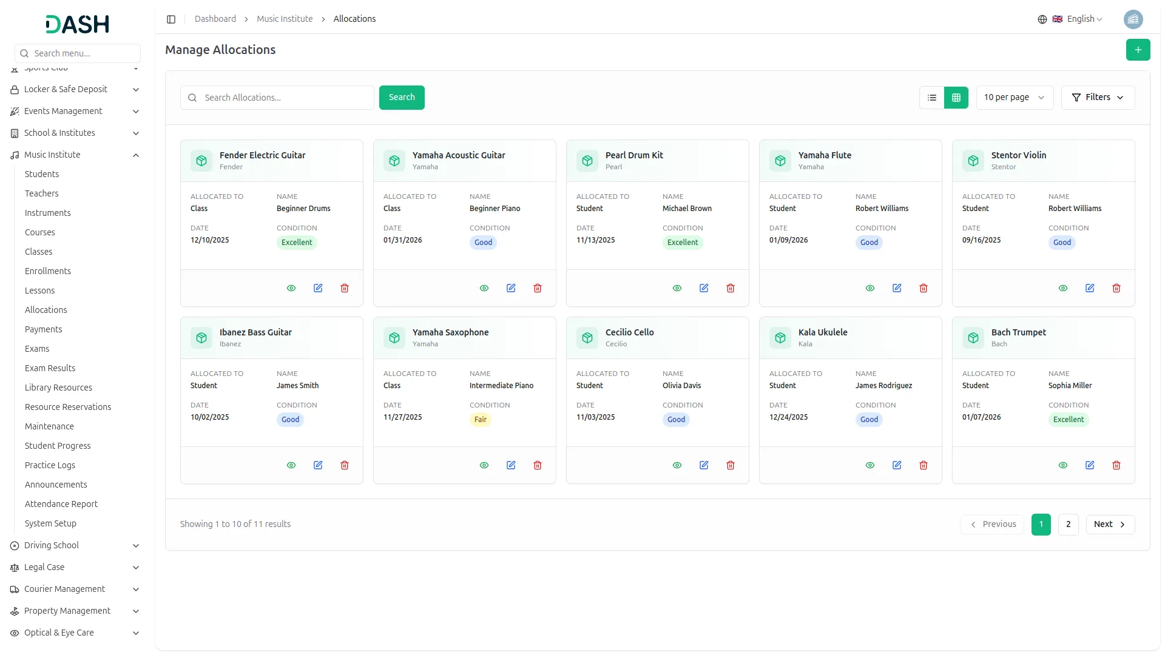Focus the Search Allocations input field

285,98
